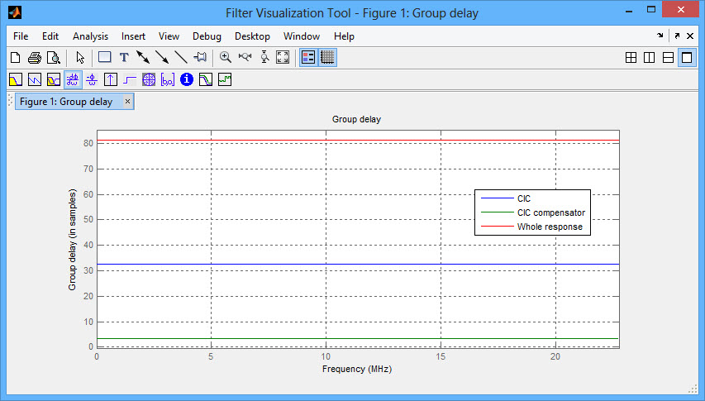Show the Magnitude response plot
This screenshot has height=401, width=705.
pyautogui.click(x=15, y=80)
